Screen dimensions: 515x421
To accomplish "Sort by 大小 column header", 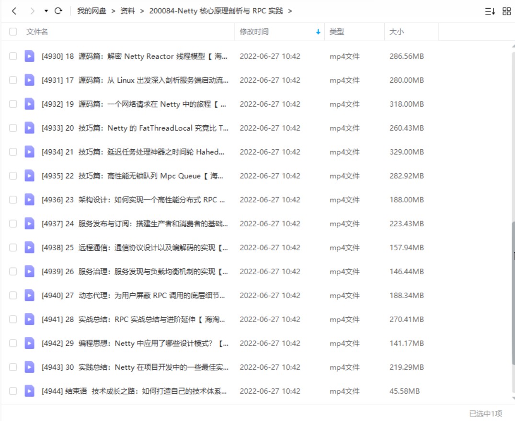I will coord(397,32).
